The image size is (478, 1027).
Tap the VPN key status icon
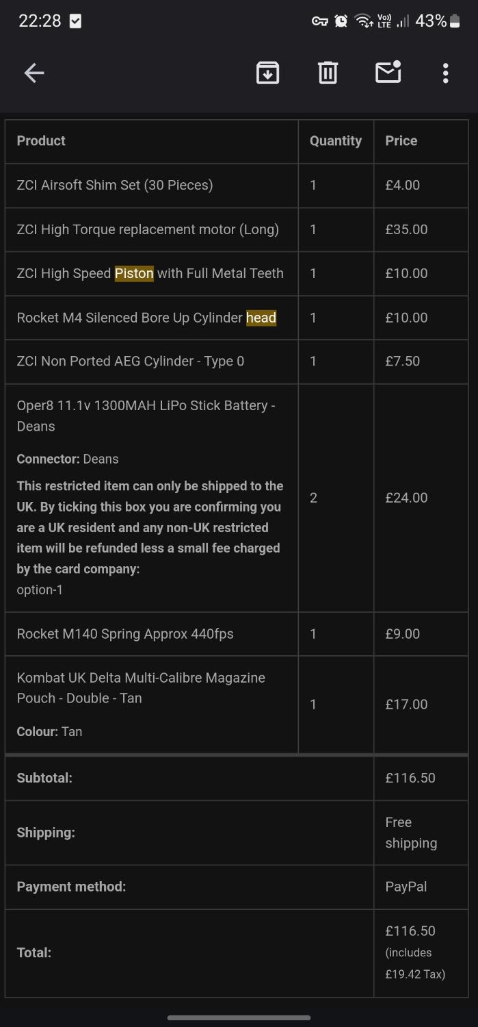click(x=319, y=21)
